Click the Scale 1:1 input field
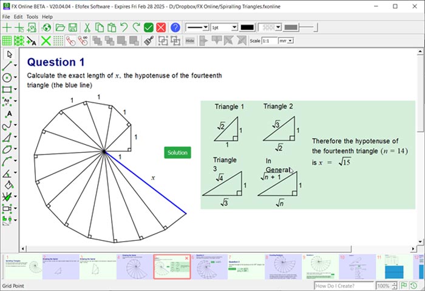The width and height of the screenshot is (425, 291). 270,41
